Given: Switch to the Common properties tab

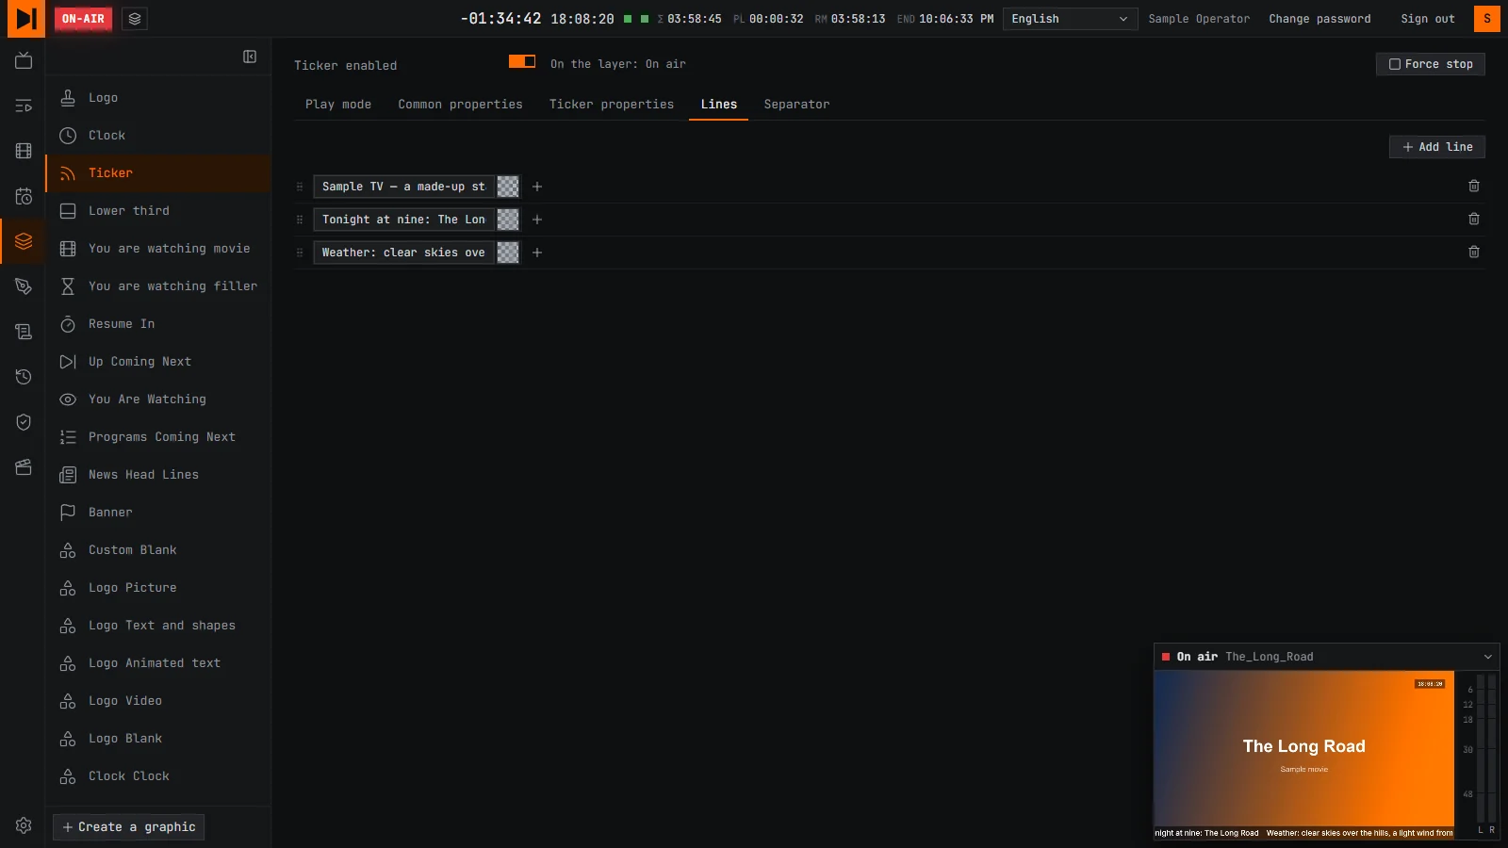Looking at the screenshot, I should click(460, 105).
